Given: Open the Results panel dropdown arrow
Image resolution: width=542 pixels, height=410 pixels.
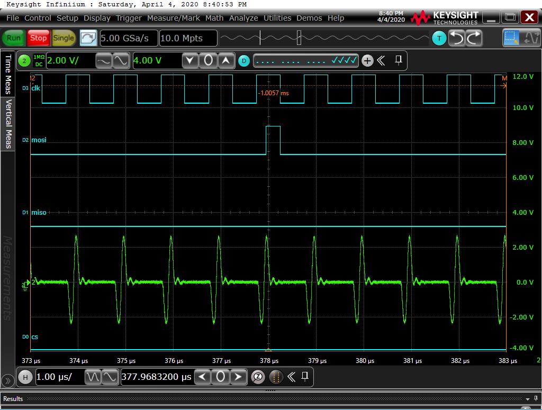Looking at the screenshot, I should pyautogui.click(x=528, y=399).
